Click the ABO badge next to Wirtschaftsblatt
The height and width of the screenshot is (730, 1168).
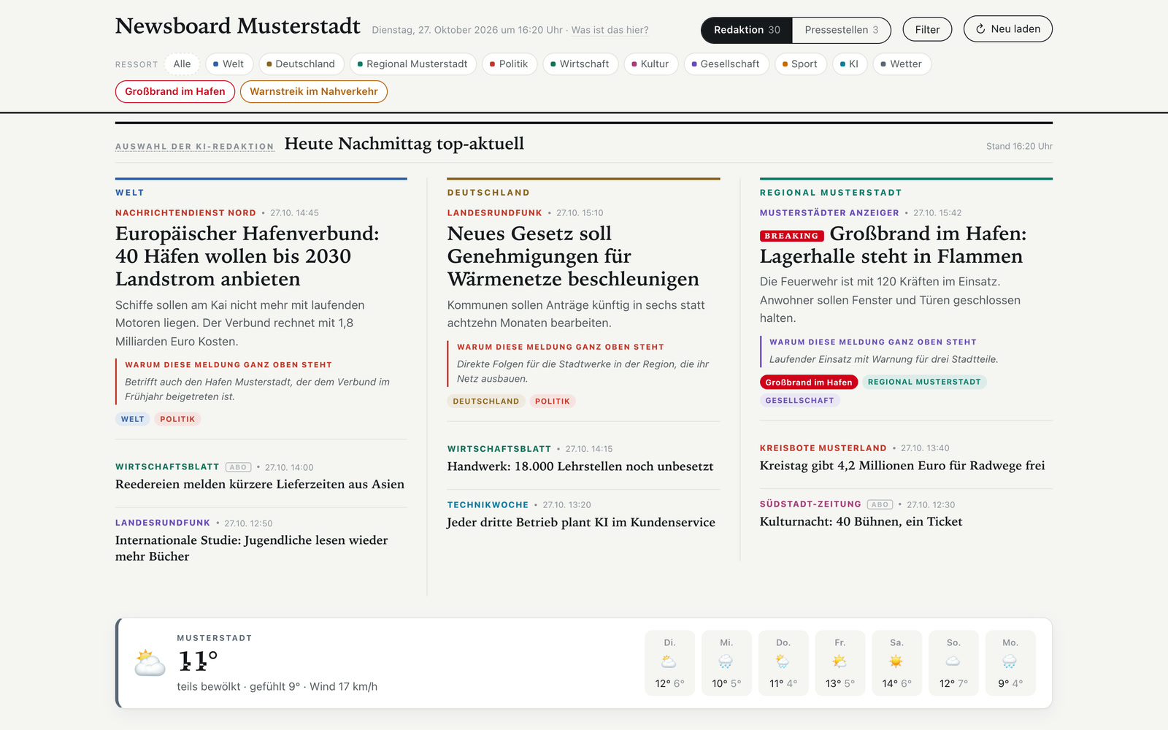point(238,467)
